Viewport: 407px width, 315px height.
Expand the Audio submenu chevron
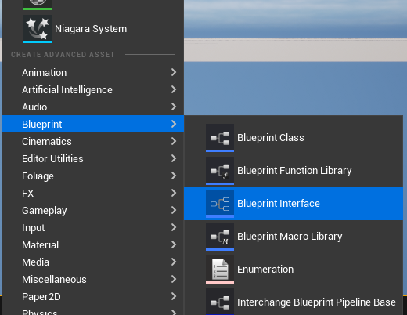coord(174,107)
